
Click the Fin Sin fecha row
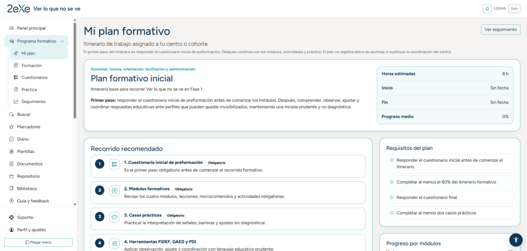(x=445, y=102)
